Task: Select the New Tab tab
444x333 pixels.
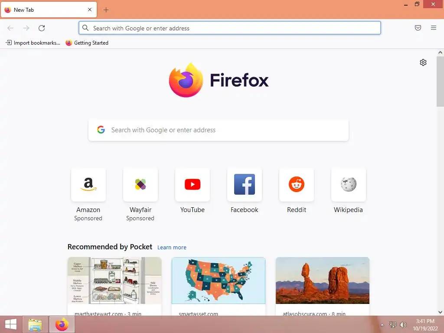Action: coord(49,10)
